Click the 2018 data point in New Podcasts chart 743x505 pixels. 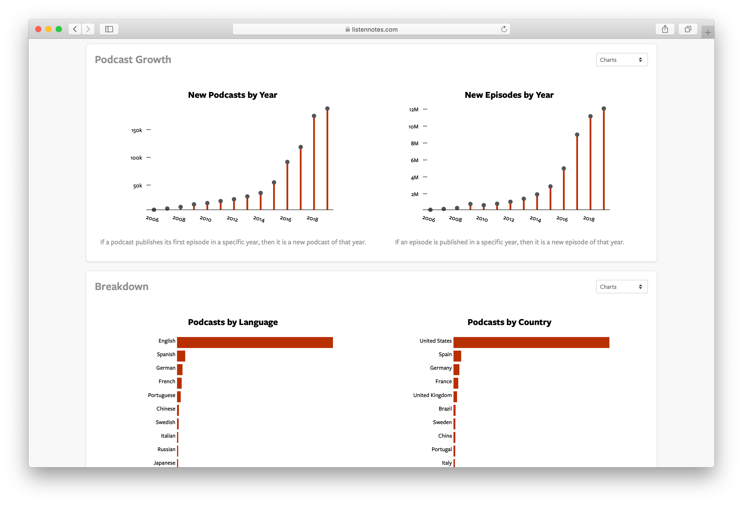(314, 116)
